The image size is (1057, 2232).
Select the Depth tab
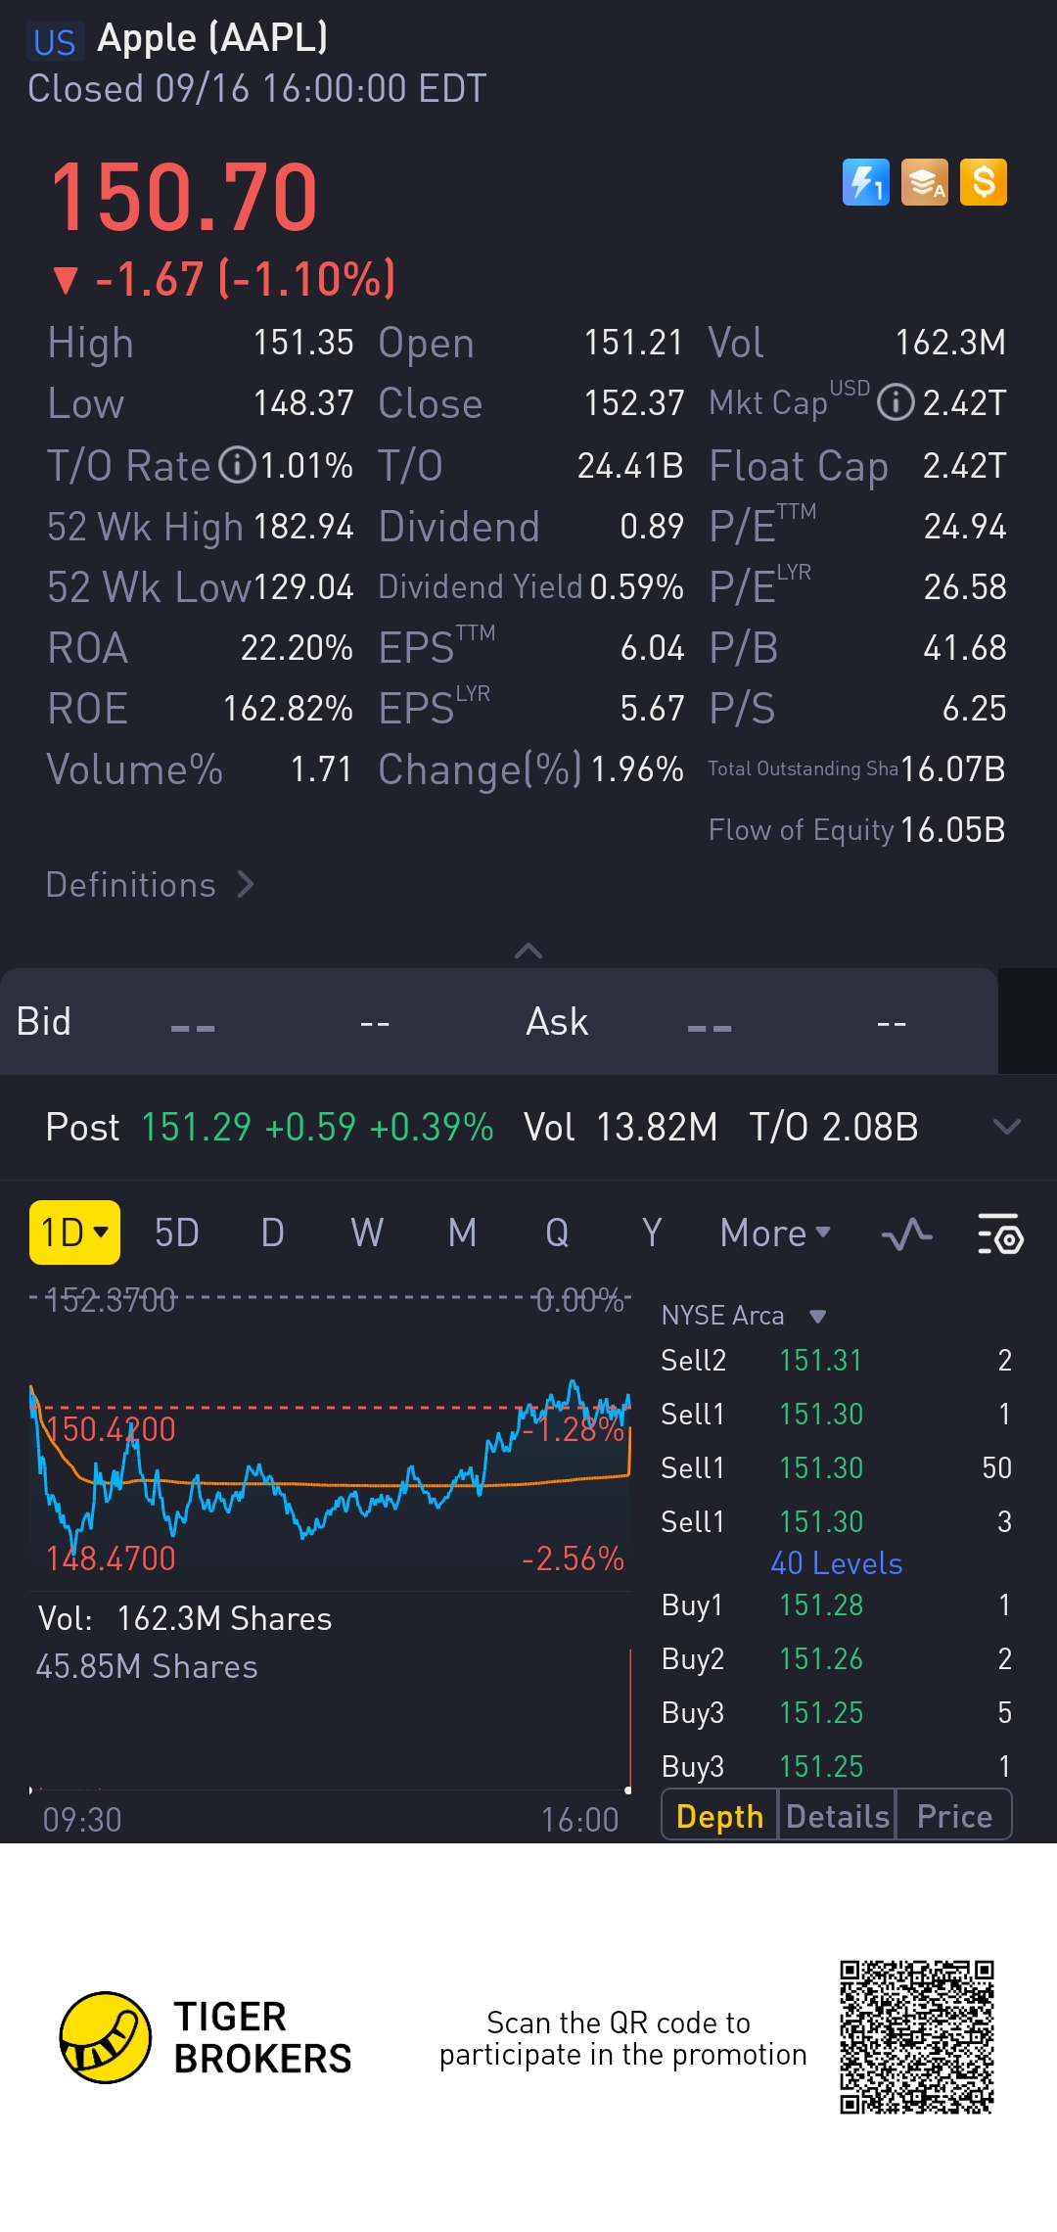pyautogui.click(x=719, y=1816)
